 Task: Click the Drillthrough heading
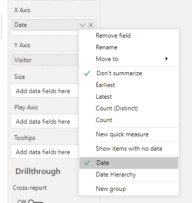(x=38, y=171)
